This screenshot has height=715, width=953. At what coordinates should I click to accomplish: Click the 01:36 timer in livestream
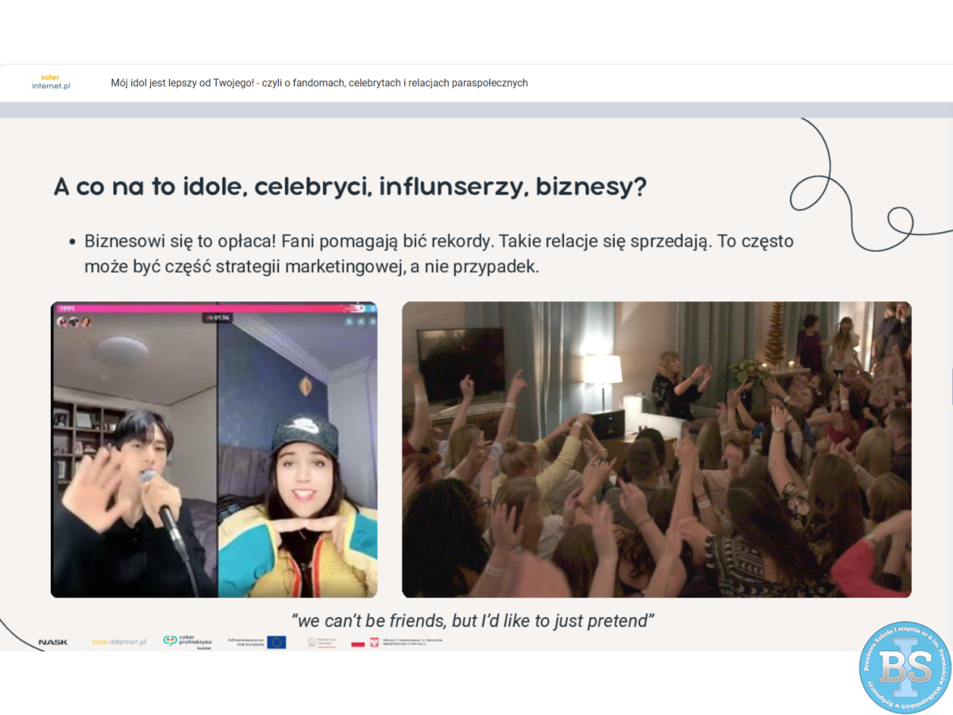(x=218, y=318)
